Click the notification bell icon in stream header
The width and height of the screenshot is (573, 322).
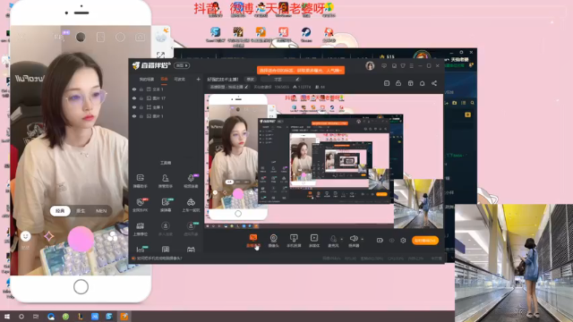[422, 83]
